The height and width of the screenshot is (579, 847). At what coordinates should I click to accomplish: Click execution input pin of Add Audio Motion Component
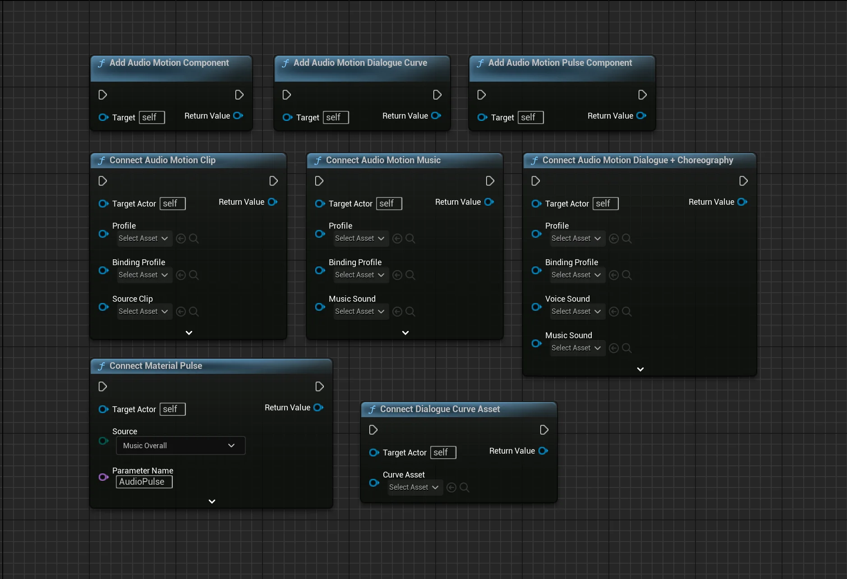103,95
